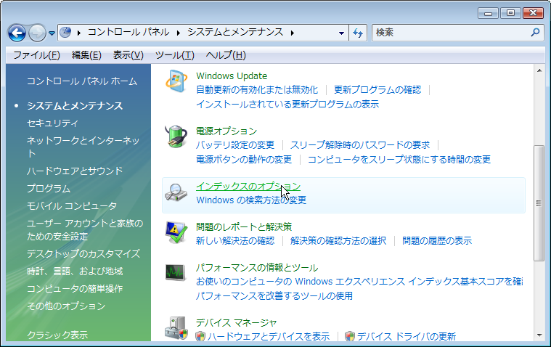Click the shield icon beside ハードウェアとデバイスを表示

tap(200, 336)
